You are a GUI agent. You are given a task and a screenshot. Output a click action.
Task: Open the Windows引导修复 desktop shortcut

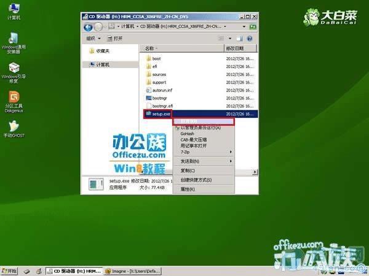click(14, 72)
